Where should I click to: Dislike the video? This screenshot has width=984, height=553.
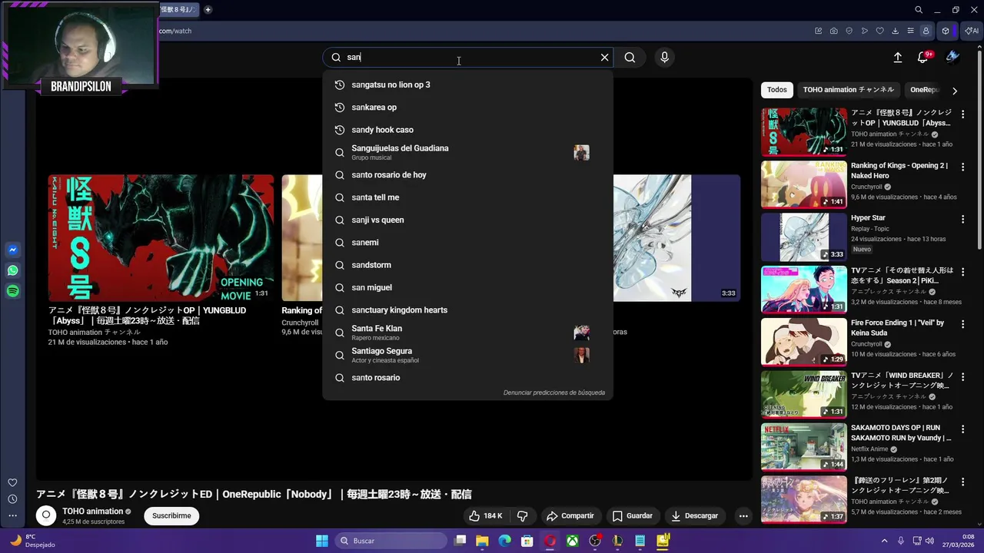click(522, 516)
